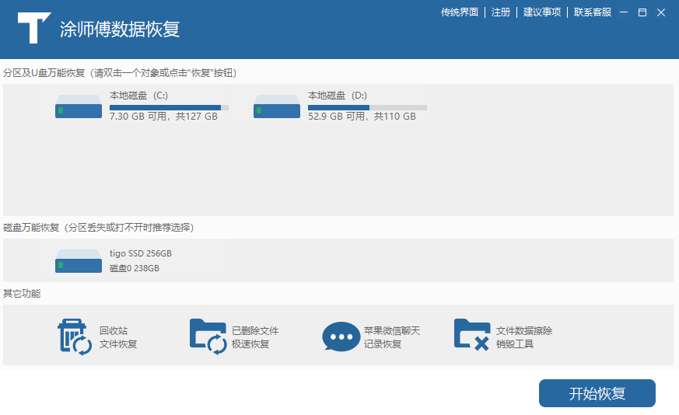
Task: Select the Local Disk C: drive icon
Action: 79,106
